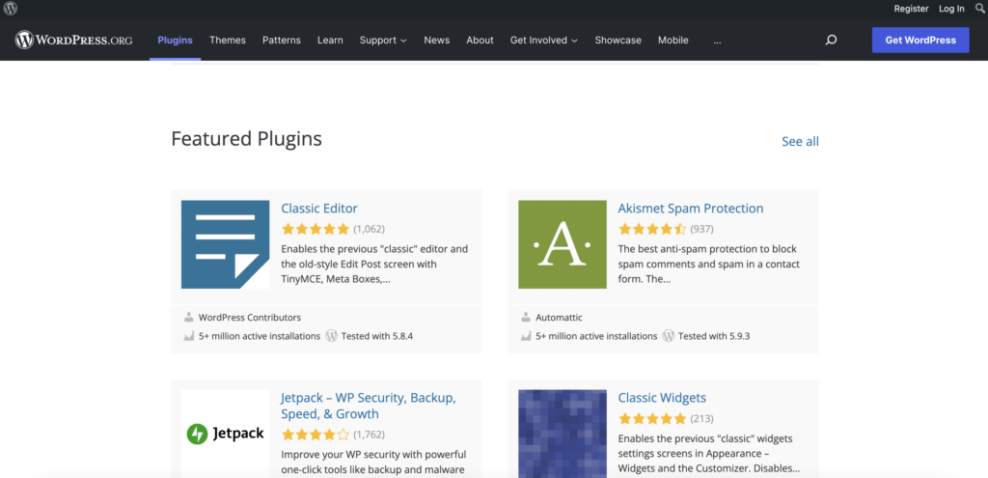
Task: Click the WordPress.org site logo
Action: (73, 41)
